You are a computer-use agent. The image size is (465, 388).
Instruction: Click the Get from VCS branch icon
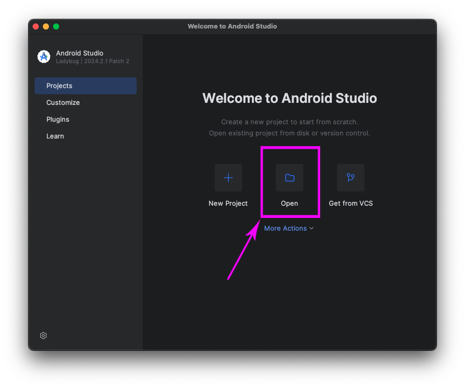pyautogui.click(x=350, y=178)
